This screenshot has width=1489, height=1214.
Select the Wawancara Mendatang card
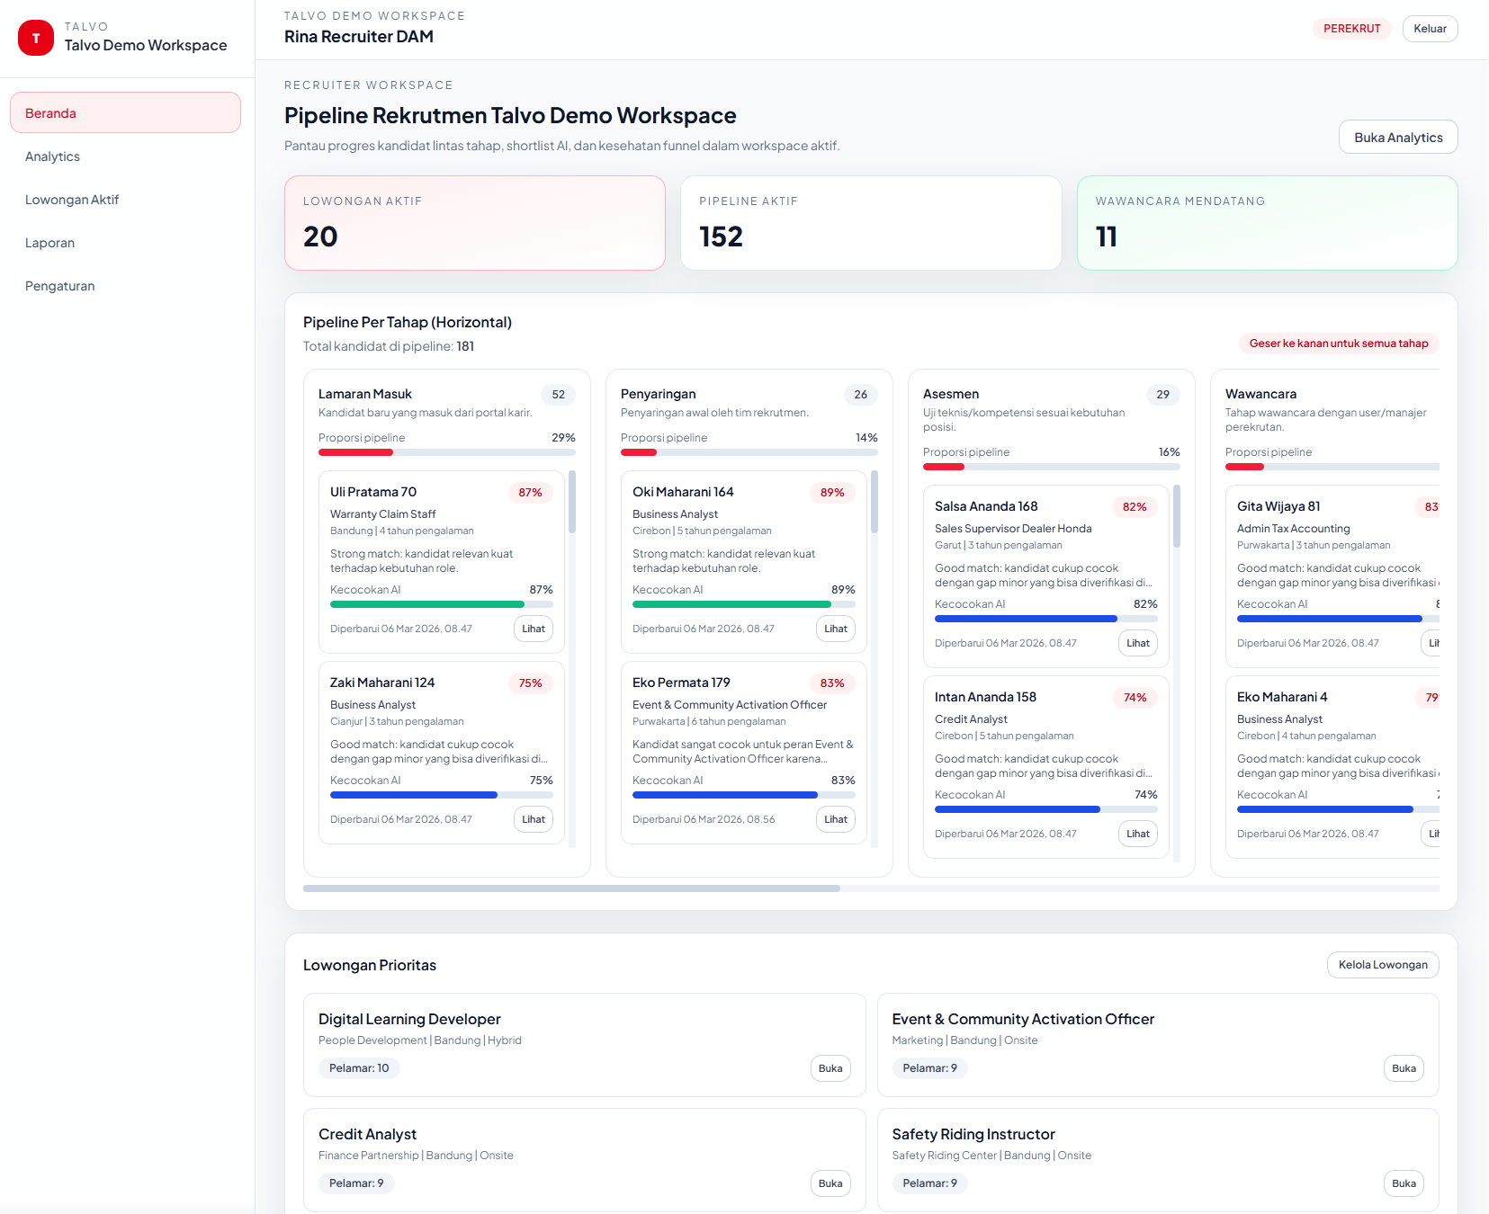(1266, 222)
